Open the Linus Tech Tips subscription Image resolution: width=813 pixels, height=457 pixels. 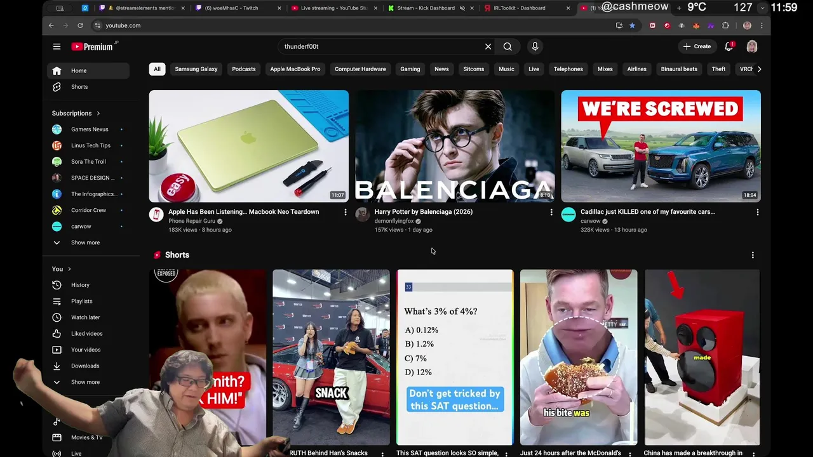point(88,145)
